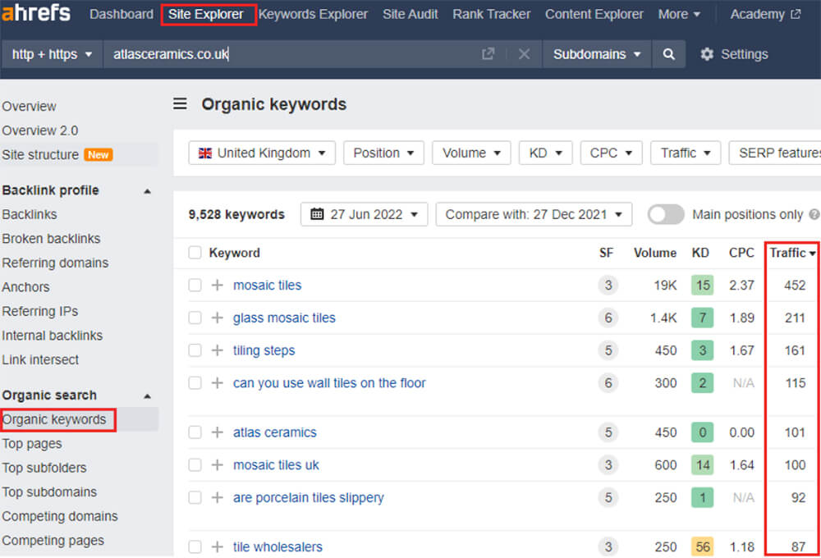
Task: Check the are porcelain tiles slippery checkbox
Action: (195, 497)
